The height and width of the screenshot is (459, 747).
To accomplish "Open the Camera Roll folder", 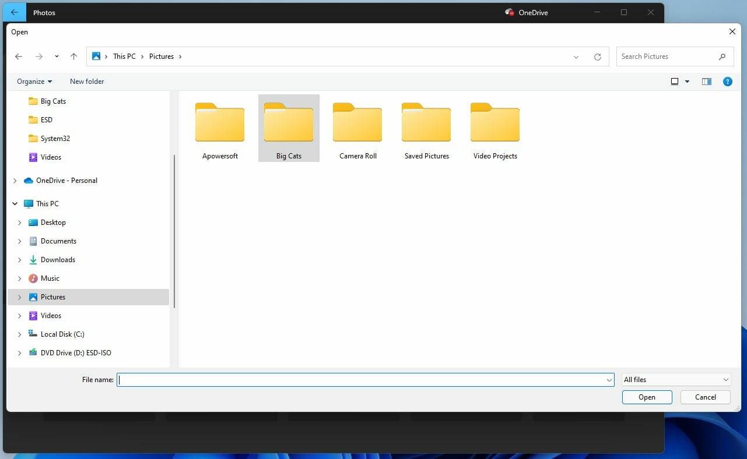I will pyautogui.click(x=357, y=122).
